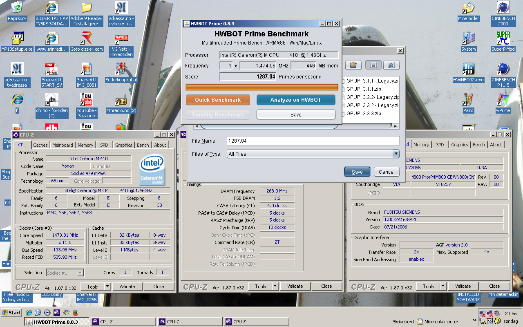523x327 pixels.
Task: Open the Mine bilder desktop shortcut
Action: click(x=468, y=11)
